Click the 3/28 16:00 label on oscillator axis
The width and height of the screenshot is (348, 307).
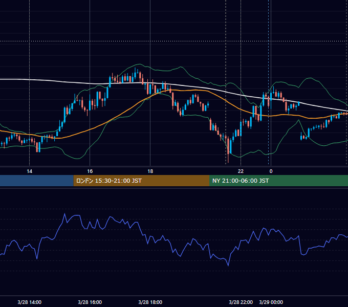coord(90,302)
